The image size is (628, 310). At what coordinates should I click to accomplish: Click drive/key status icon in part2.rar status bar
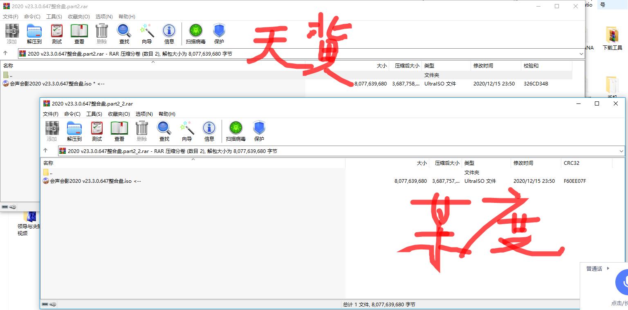9,207
